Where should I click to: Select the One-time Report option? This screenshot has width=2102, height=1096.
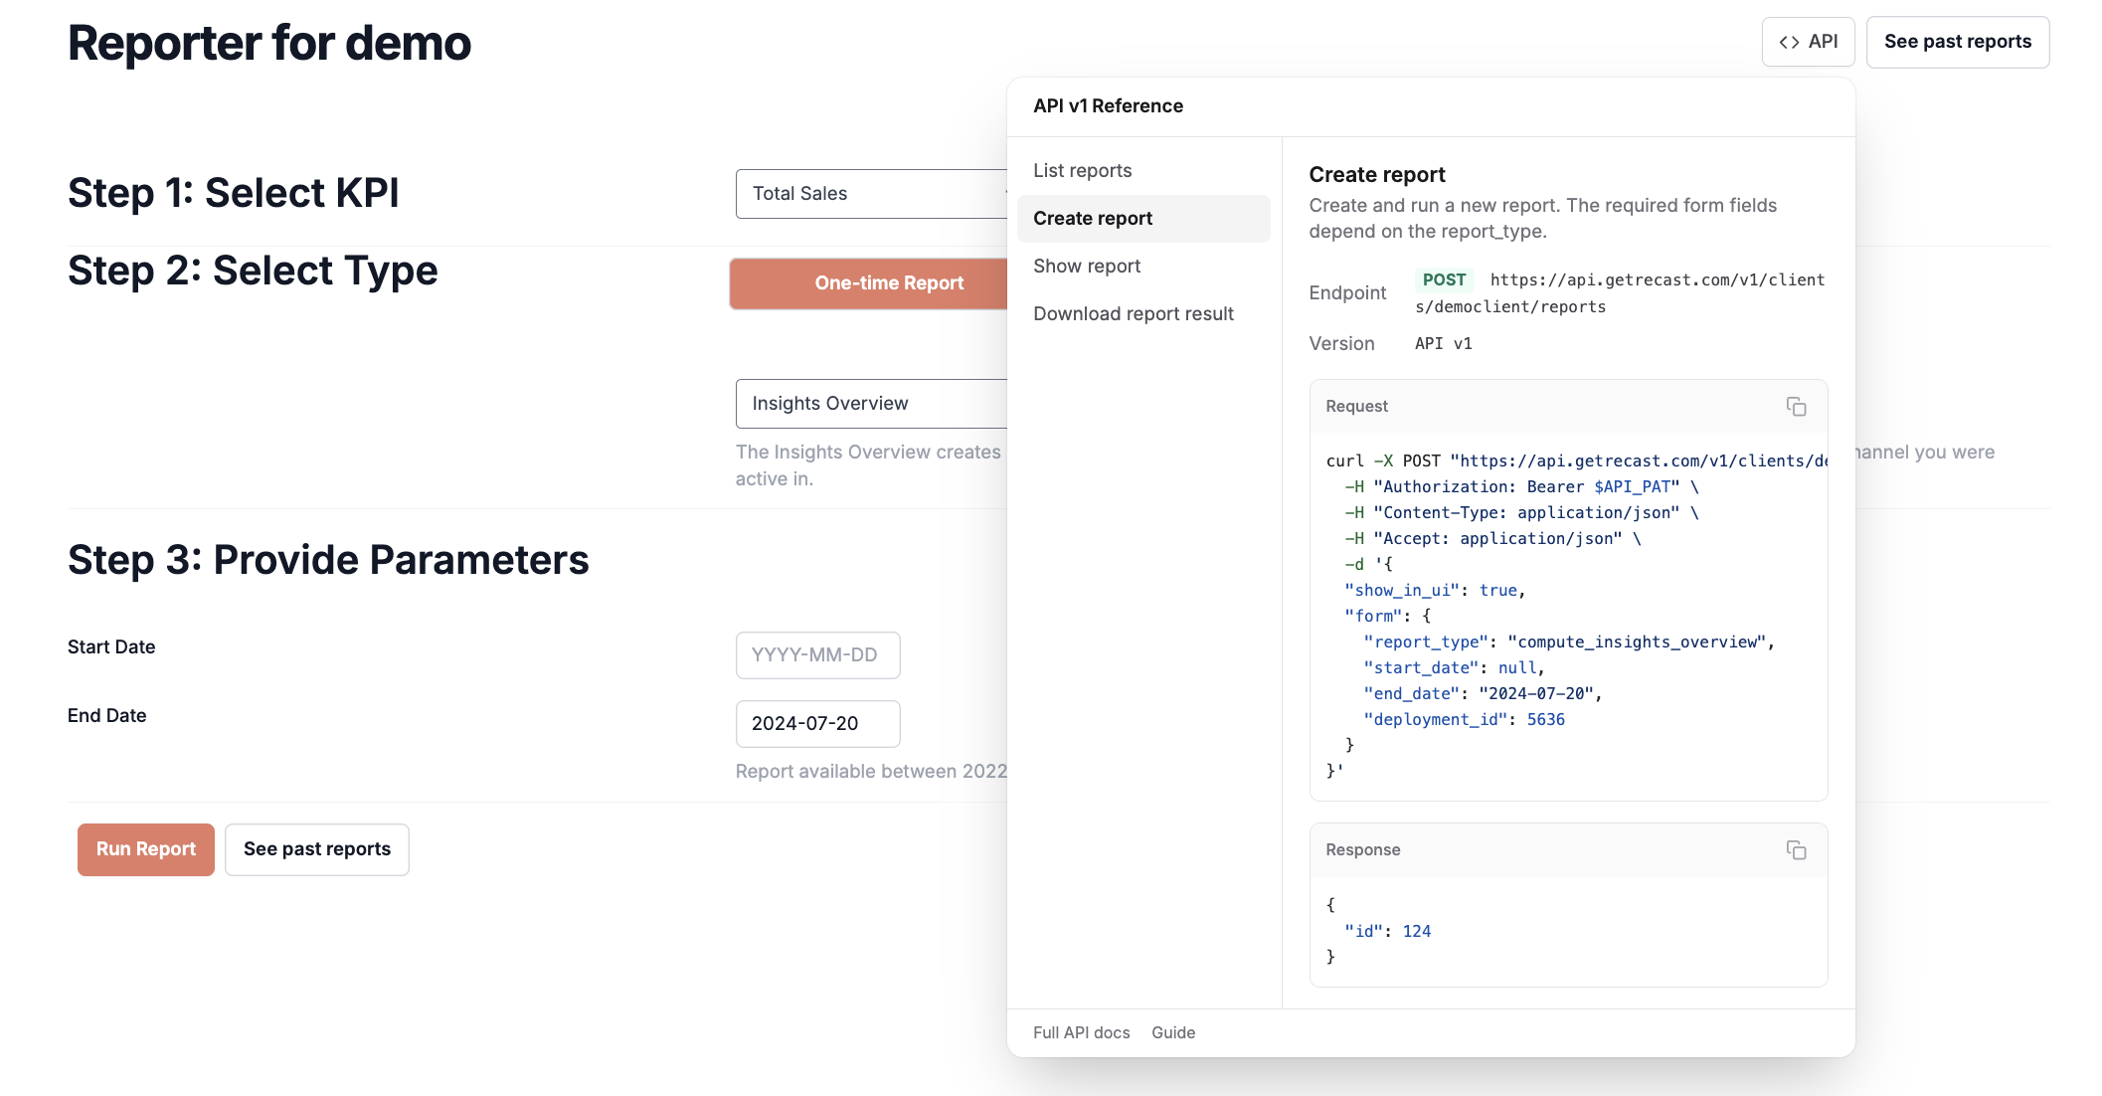point(869,283)
